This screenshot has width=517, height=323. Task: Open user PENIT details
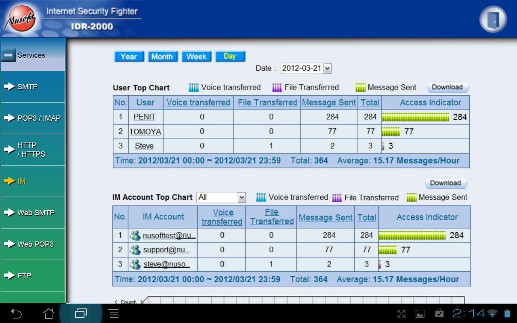[145, 117]
